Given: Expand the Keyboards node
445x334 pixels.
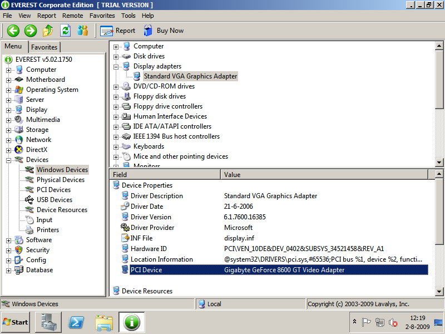Looking at the screenshot, I should (116, 147).
